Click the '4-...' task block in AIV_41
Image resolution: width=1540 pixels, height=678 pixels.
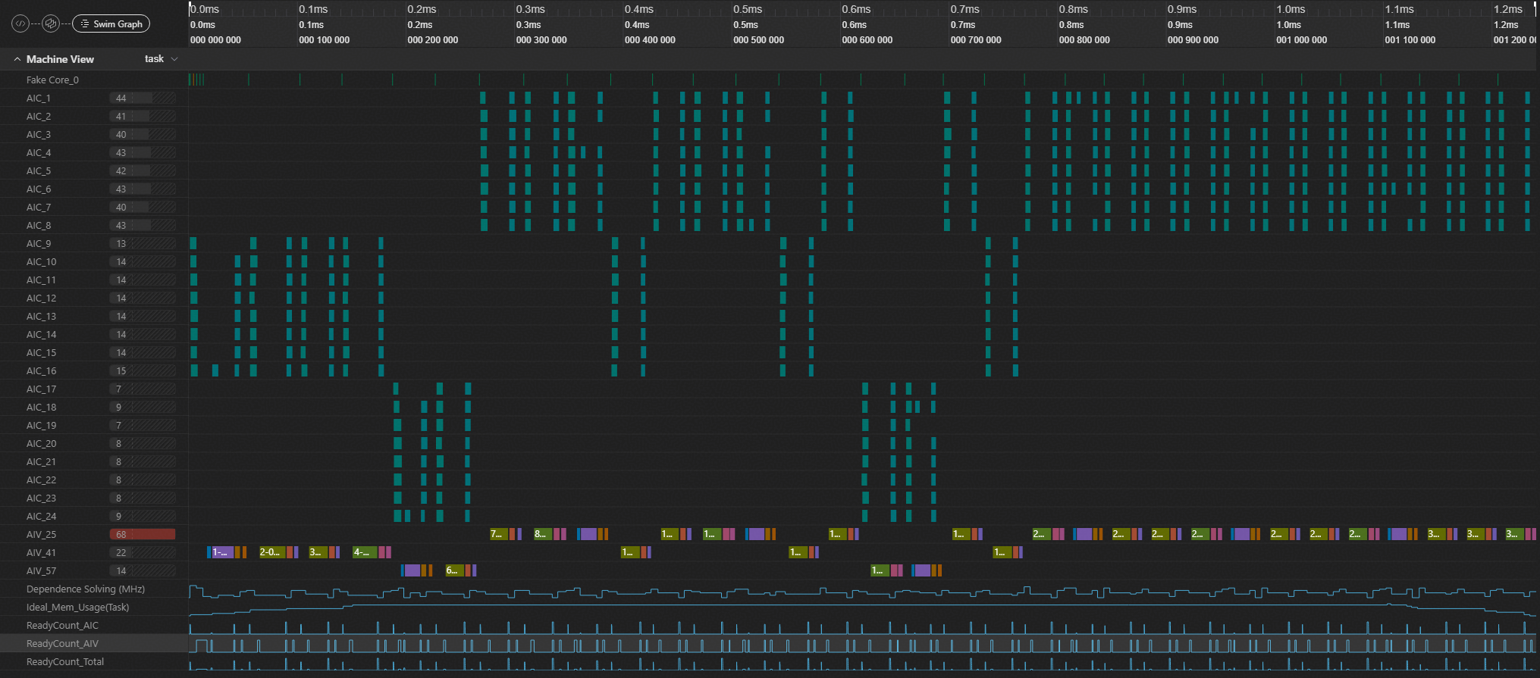point(363,553)
